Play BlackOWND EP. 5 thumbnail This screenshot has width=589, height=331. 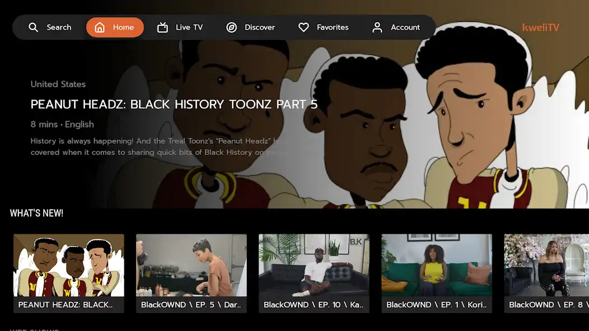191,266
